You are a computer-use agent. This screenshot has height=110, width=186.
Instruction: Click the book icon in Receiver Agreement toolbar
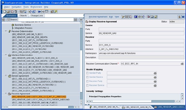click(152, 17)
